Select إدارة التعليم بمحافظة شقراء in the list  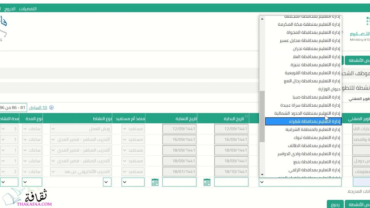(x=303, y=121)
